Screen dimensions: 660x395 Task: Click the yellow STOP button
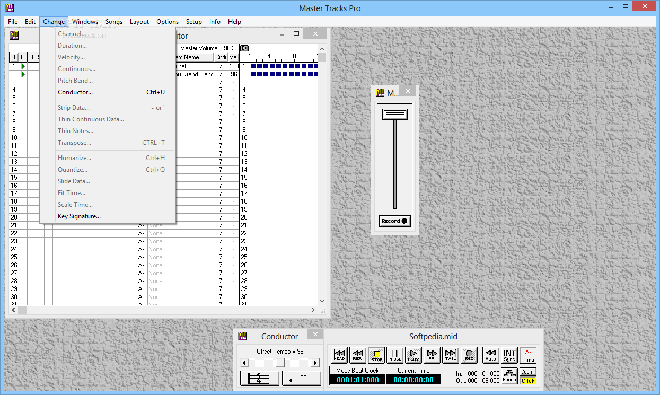[x=376, y=355]
